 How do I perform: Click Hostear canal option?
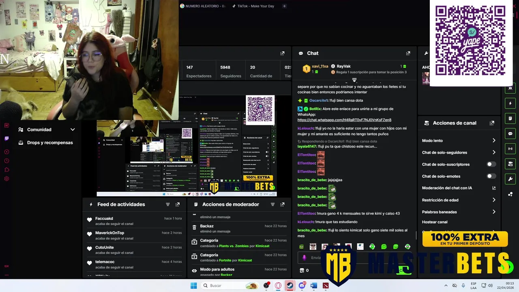click(435, 222)
